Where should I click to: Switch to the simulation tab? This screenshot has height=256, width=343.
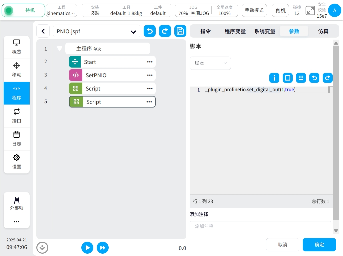(323, 31)
